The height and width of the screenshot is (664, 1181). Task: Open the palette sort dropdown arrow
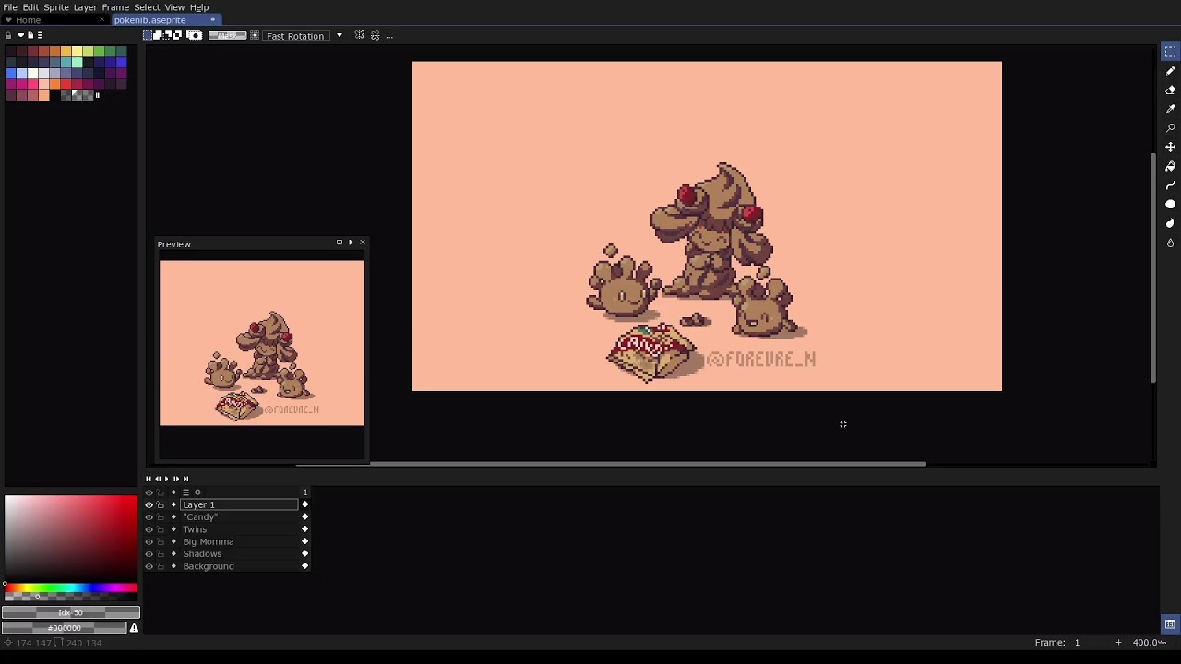(19, 35)
